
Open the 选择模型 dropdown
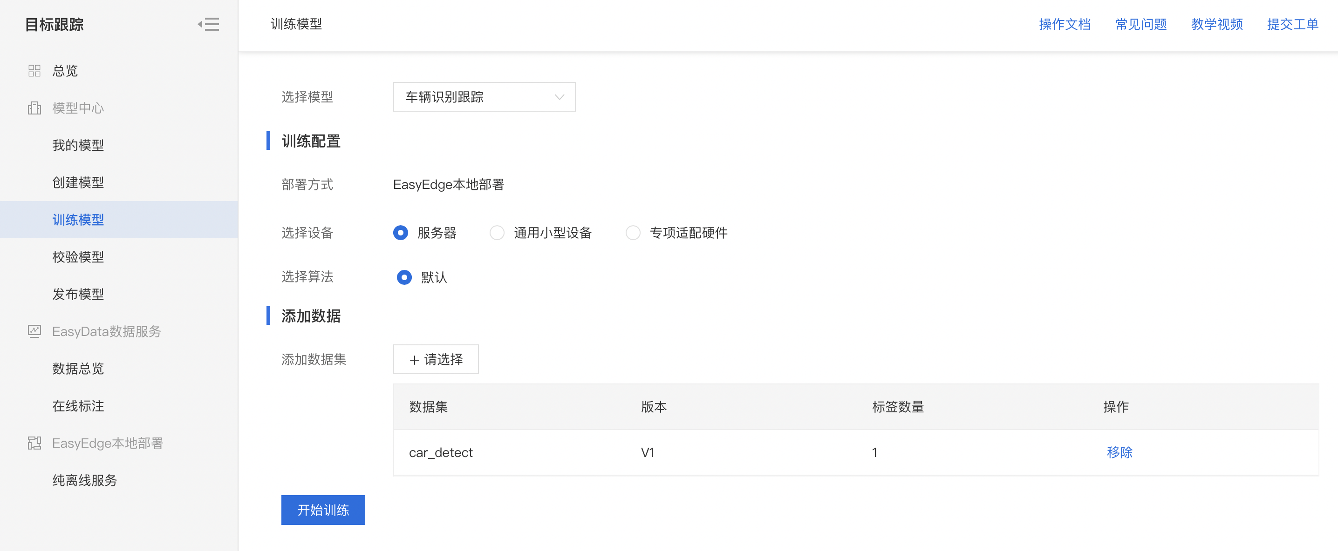tap(484, 96)
